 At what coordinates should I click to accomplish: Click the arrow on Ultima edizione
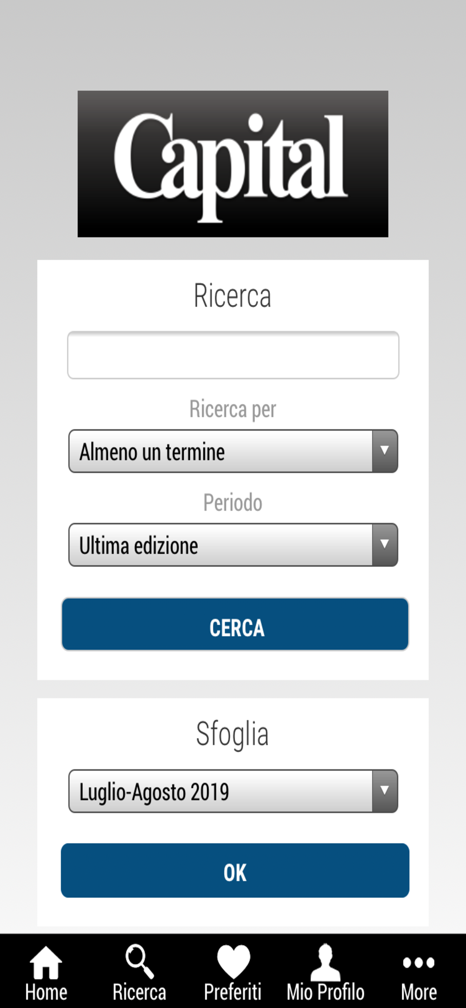(385, 545)
